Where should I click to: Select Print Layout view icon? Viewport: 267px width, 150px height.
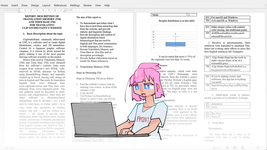tap(235, 148)
